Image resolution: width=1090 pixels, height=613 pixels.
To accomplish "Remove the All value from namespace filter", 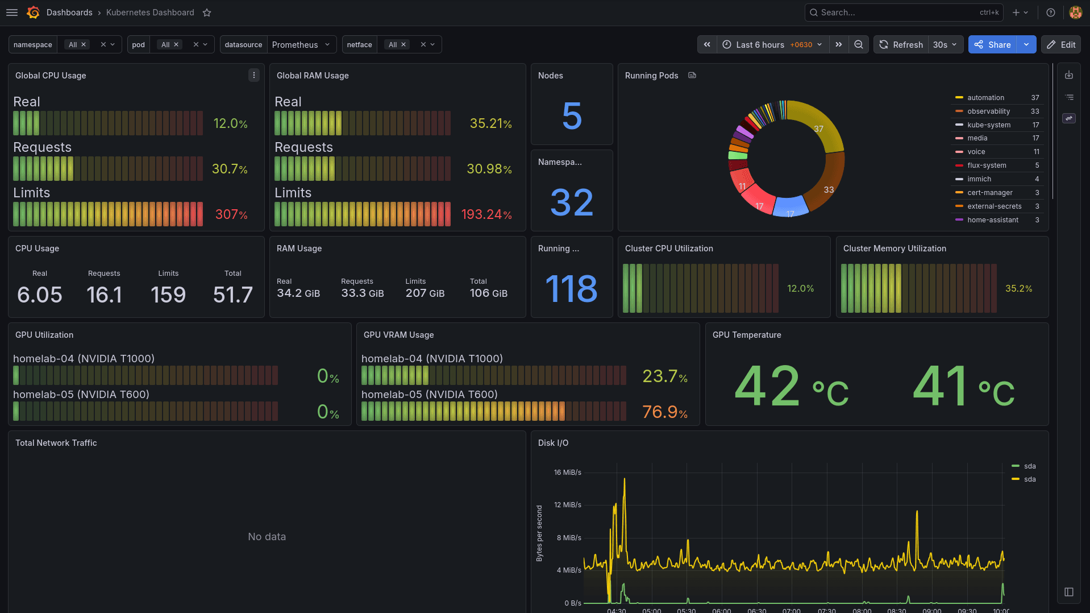I will 84,44.
